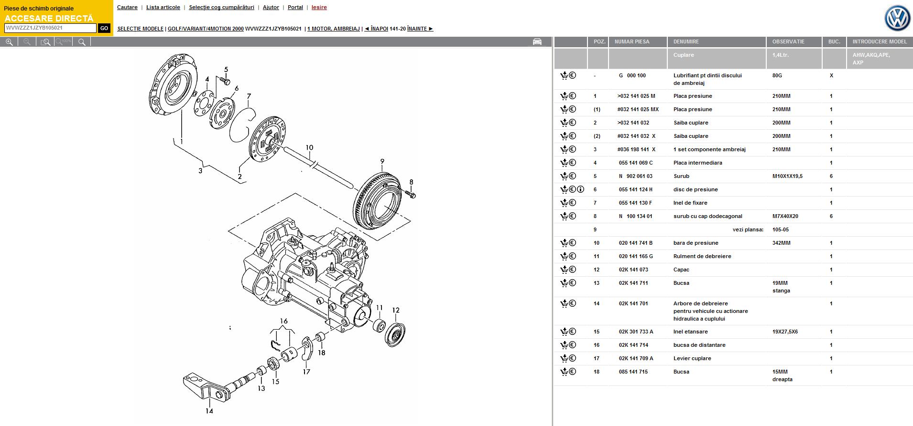Show euro price for Rulment de debreiere
913x426 pixels.
[x=572, y=256]
